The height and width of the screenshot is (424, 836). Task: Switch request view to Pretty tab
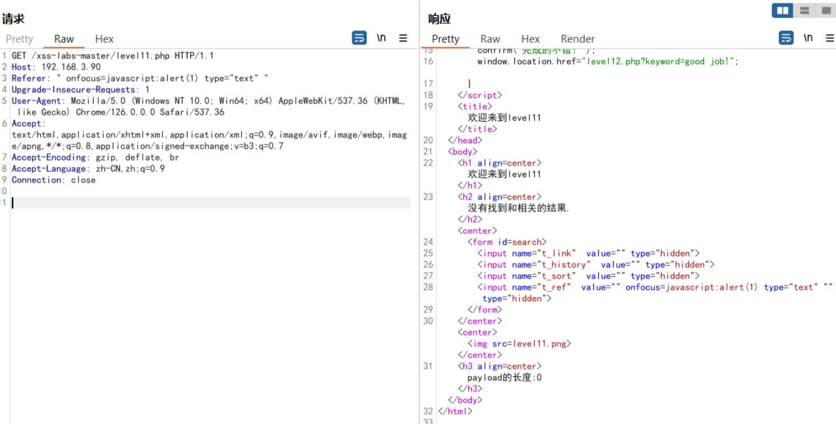20,39
